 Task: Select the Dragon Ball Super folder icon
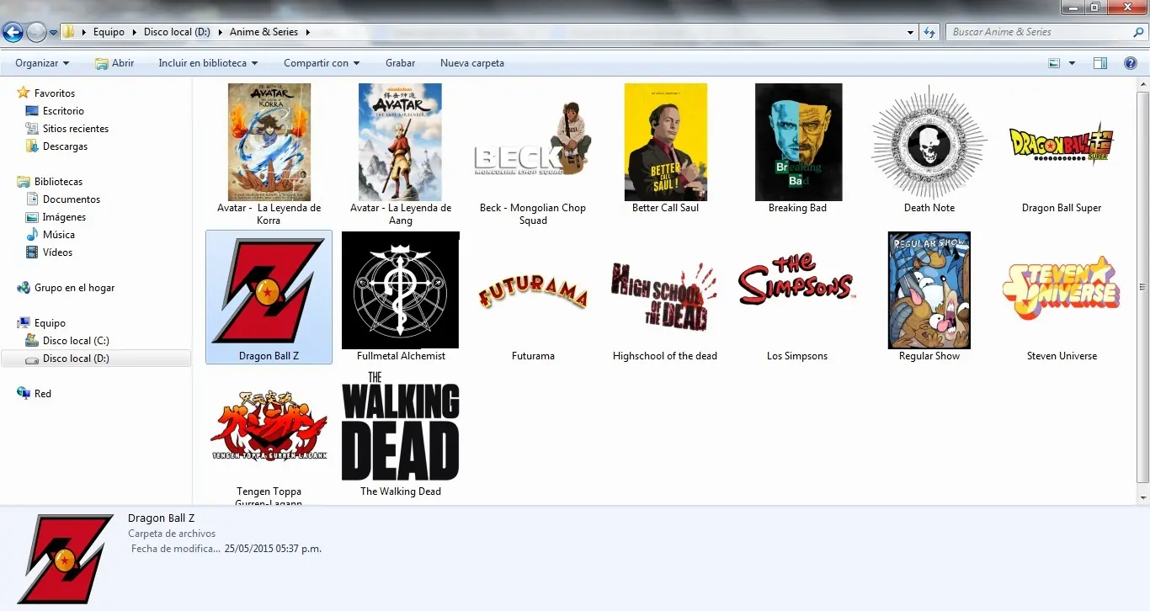[x=1062, y=142]
